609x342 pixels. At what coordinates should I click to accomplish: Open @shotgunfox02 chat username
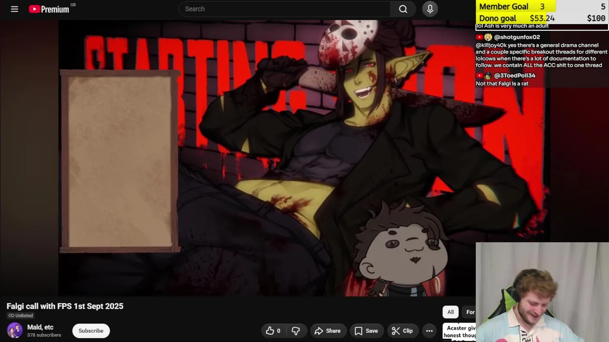coord(517,37)
